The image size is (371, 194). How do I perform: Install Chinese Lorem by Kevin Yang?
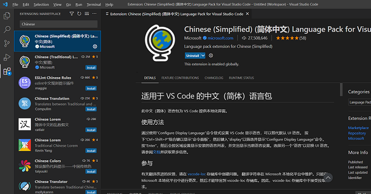pos(91,150)
